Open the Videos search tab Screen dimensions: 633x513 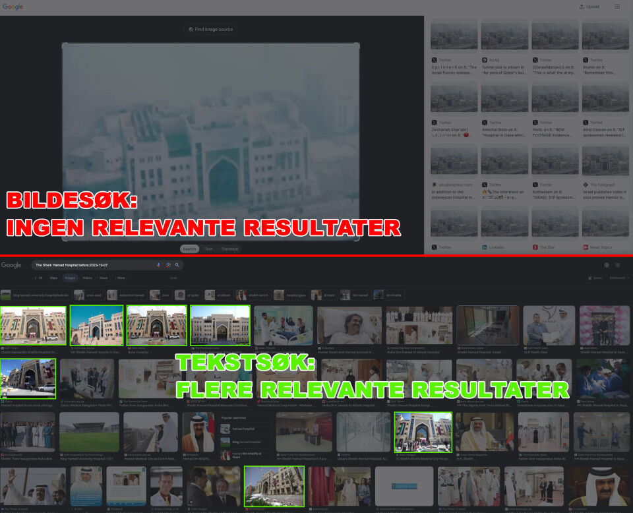pos(87,278)
